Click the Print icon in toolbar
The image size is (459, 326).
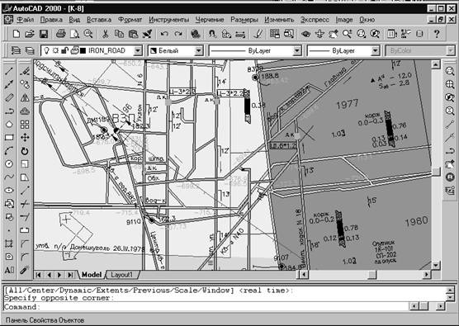click(61, 34)
